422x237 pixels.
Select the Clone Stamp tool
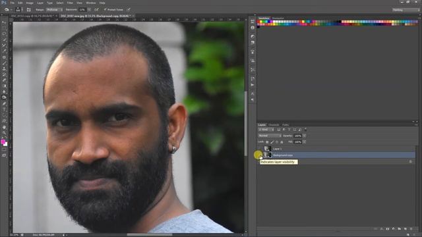pos(4,68)
